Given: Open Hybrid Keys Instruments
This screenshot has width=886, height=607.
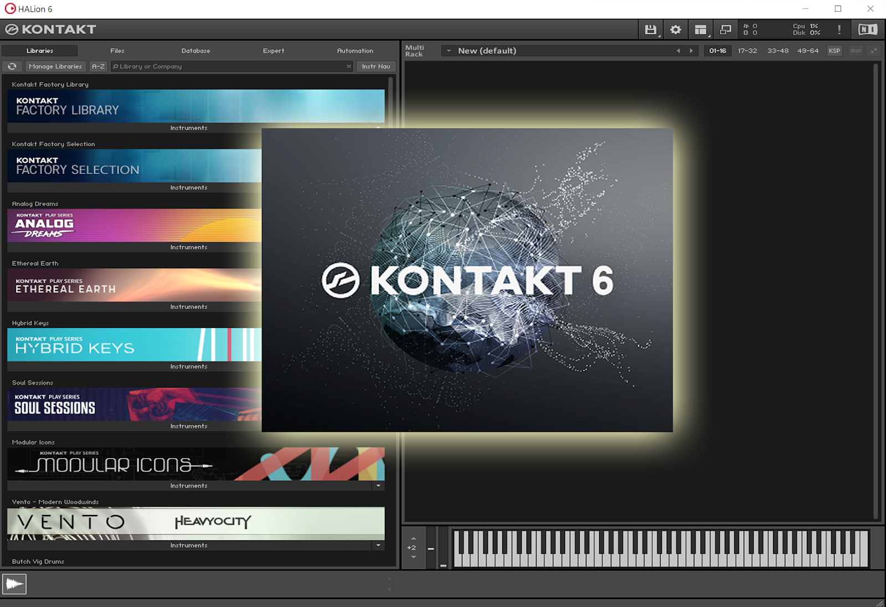Looking at the screenshot, I should coord(189,367).
